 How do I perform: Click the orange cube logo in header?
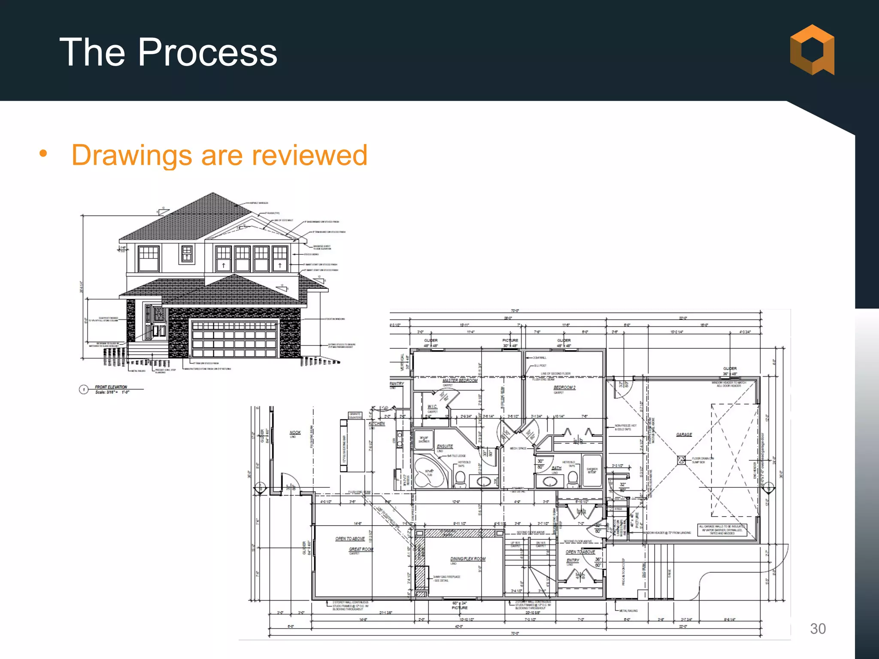812,50
